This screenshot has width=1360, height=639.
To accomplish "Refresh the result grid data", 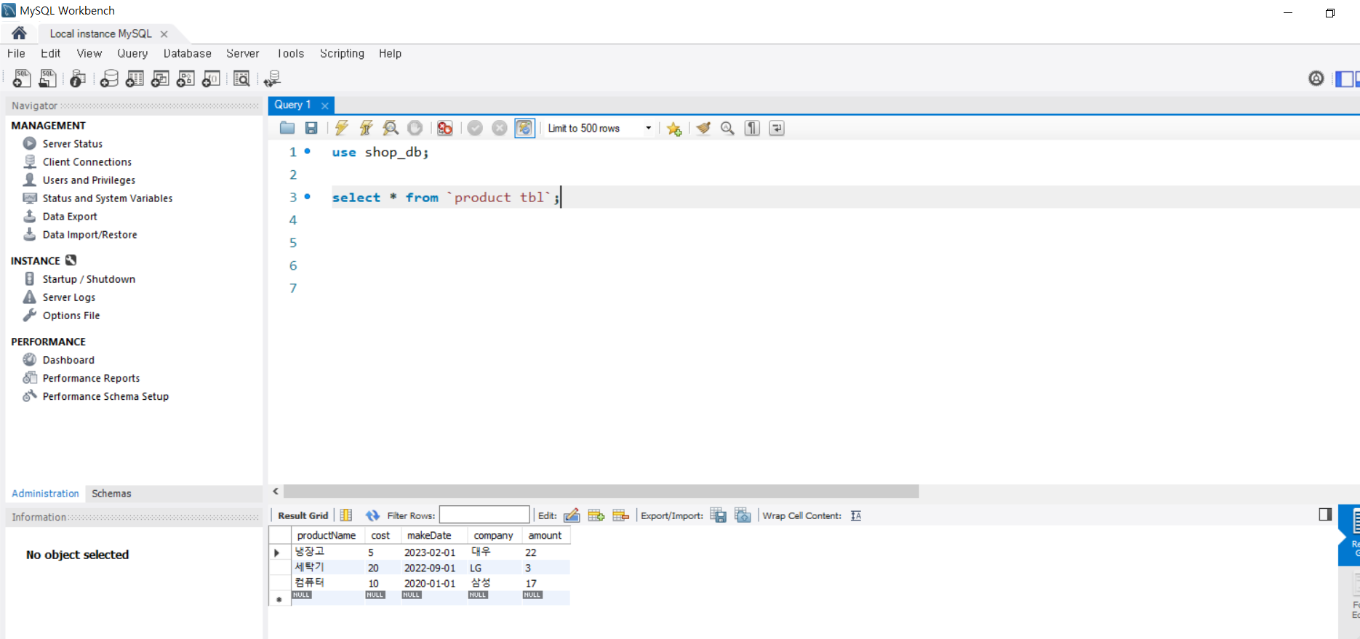I will click(x=372, y=515).
